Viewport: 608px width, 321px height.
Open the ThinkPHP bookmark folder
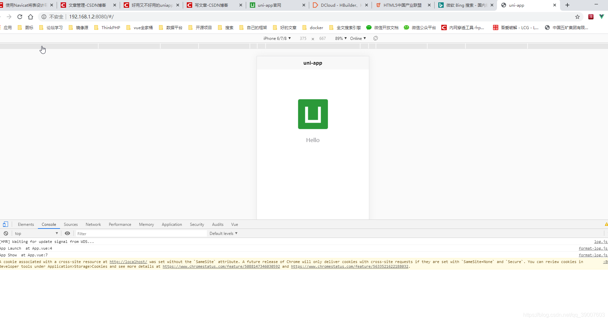pyautogui.click(x=107, y=27)
